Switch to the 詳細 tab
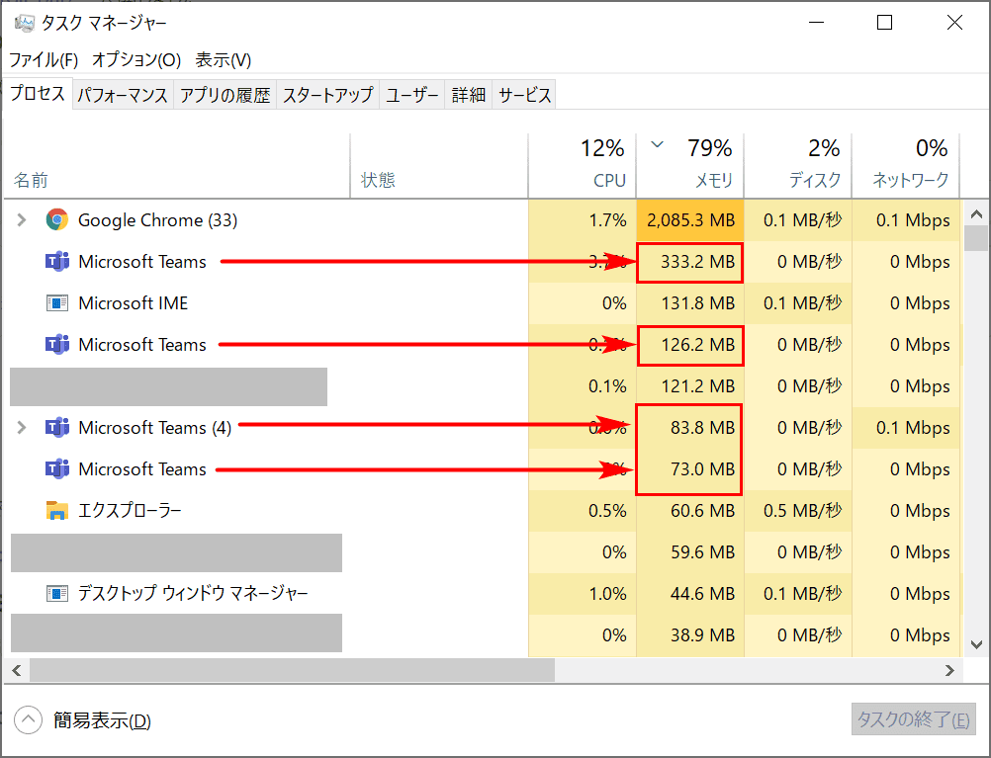The image size is (991, 758). pos(469,95)
